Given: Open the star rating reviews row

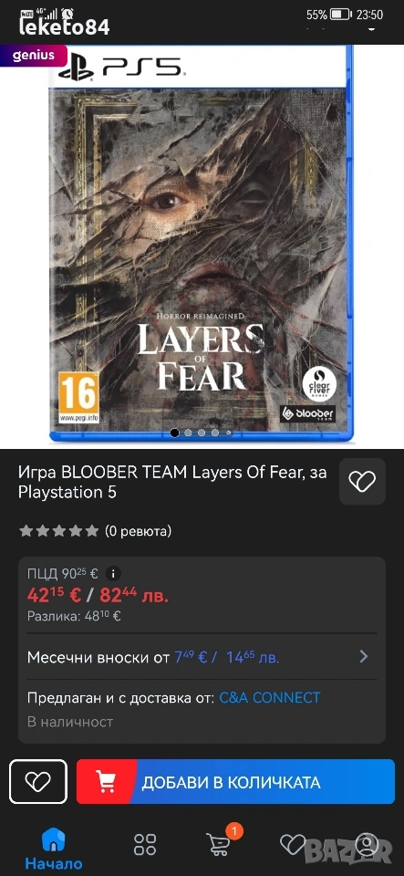Looking at the screenshot, I should tap(96, 531).
